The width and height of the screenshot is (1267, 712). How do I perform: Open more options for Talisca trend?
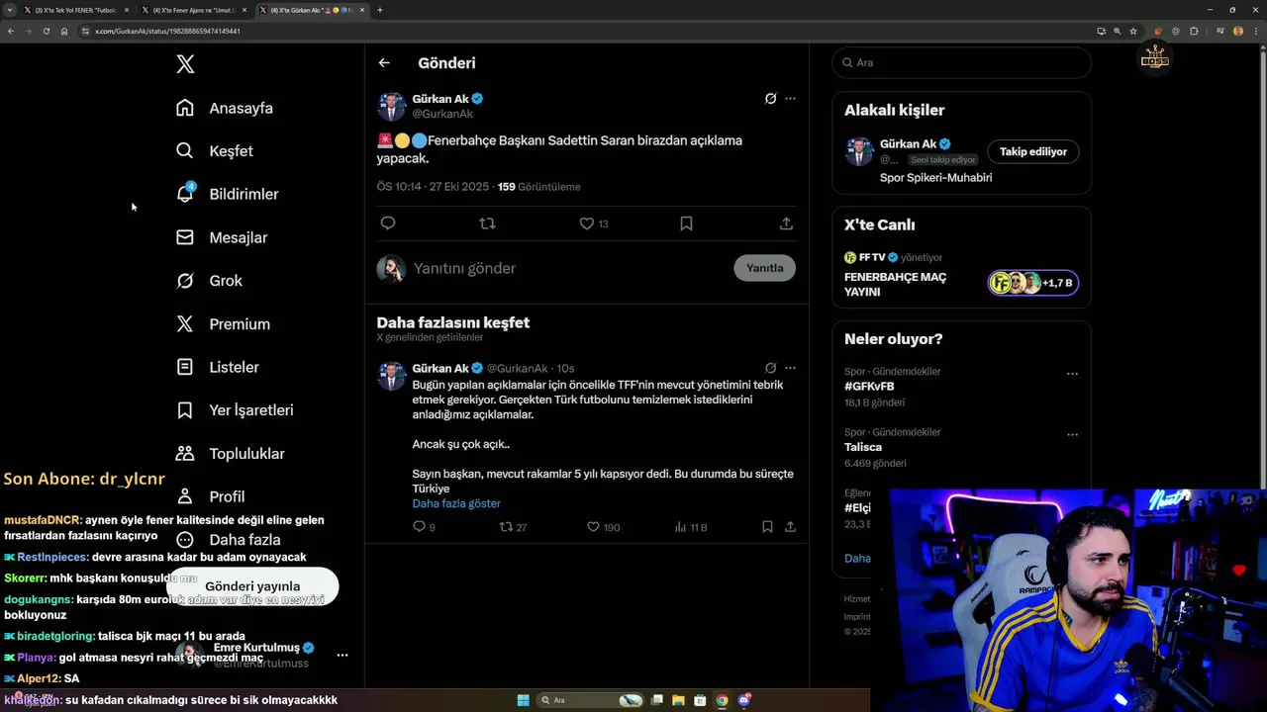coord(1072,434)
